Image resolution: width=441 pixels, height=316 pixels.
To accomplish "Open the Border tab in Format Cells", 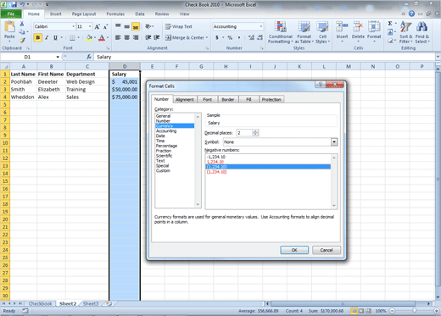I will pos(228,99).
